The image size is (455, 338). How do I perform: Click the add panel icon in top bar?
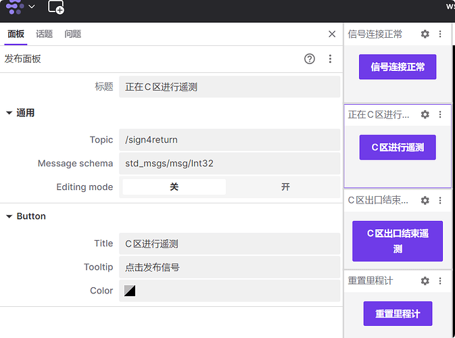coord(56,7)
